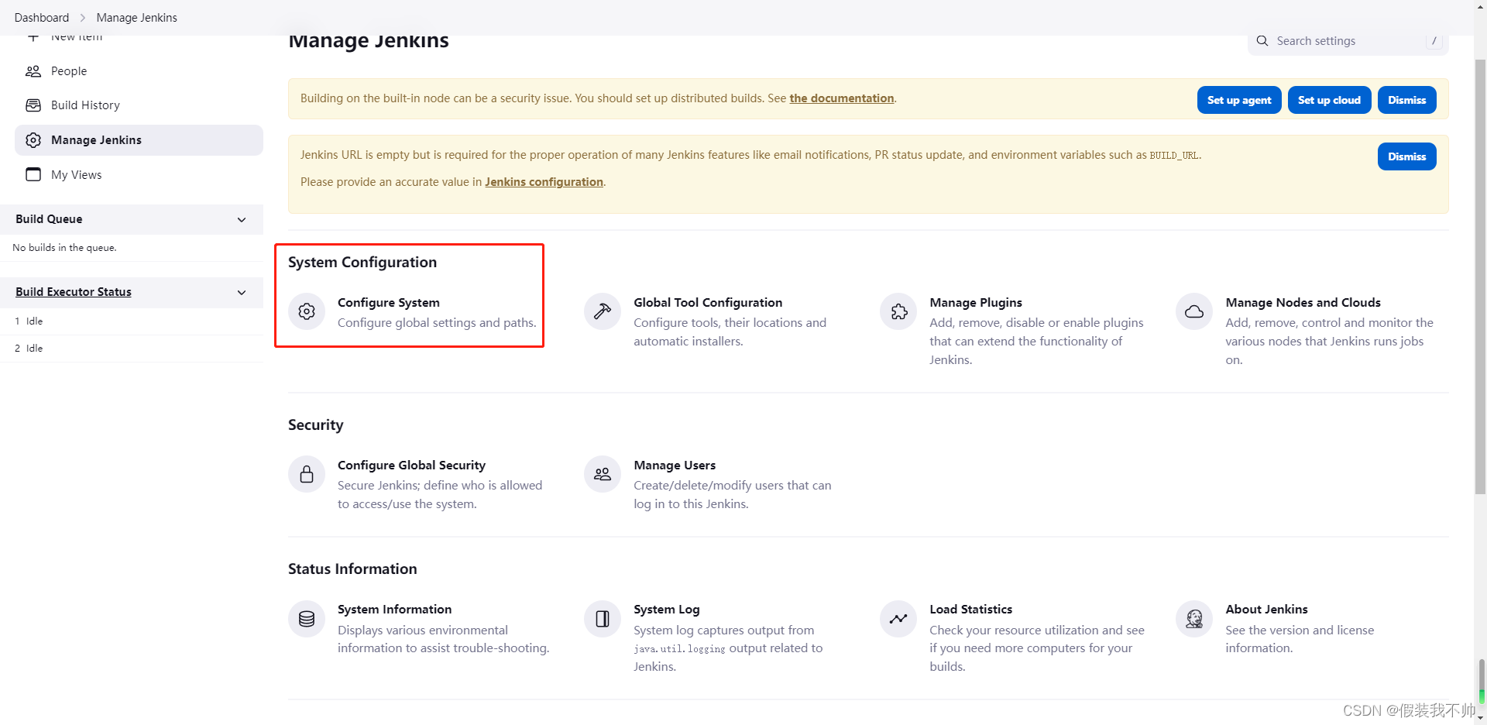Image resolution: width=1487 pixels, height=725 pixels.
Task: Click the Status Information heading
Action: coord(352,569)
